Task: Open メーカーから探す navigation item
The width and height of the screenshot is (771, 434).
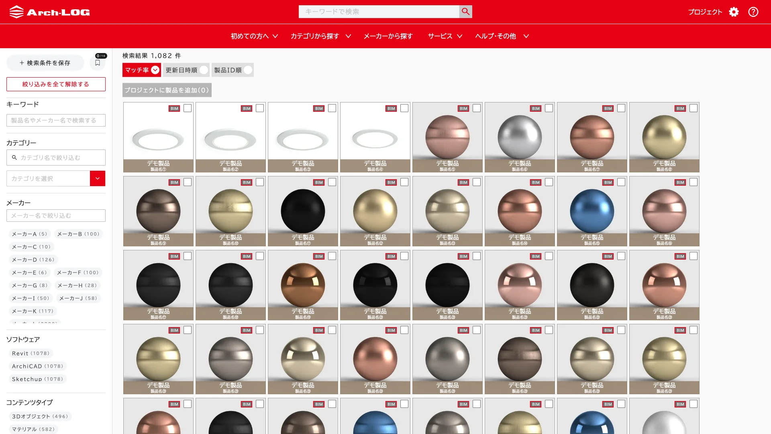Action: (388, 36)
